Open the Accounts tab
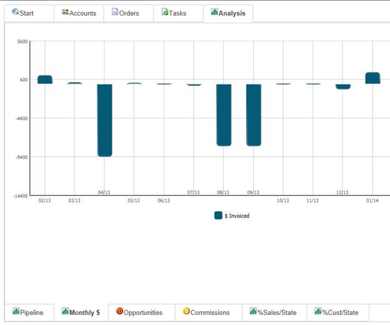 pyautogui.click(x=79, y=13)
